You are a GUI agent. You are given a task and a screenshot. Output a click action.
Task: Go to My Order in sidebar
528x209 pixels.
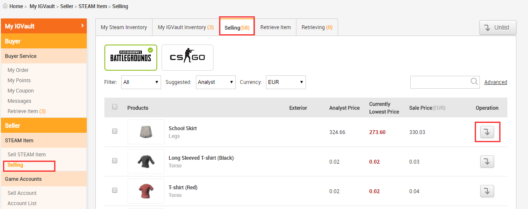(x=18, y=70)
